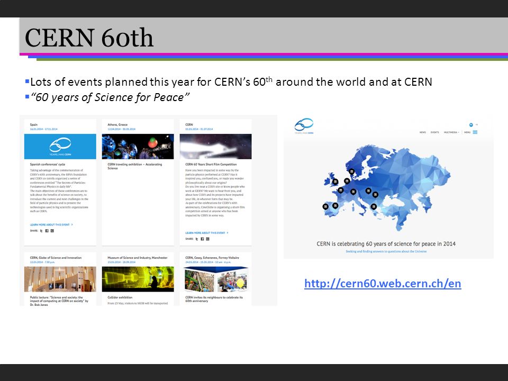The image size is (508, 381).
Task: Learn more about Short Film Competition event
Action: click(207, 233)
